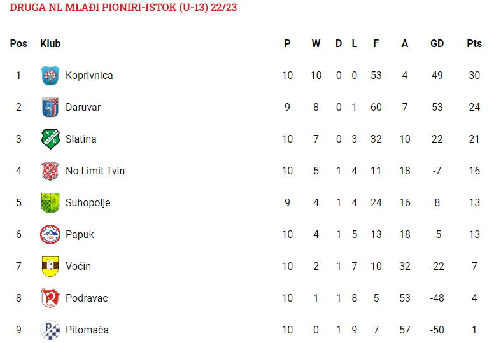Open the Daruvar club name link

[x=83, y=108]
